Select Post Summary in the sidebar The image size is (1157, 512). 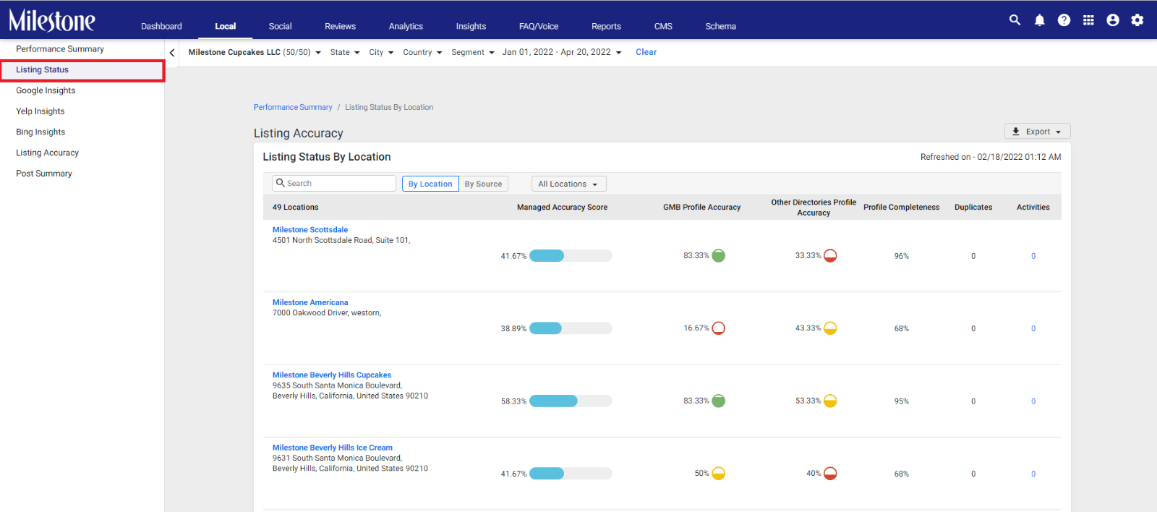pyautogui.click(x=44, y=174)
